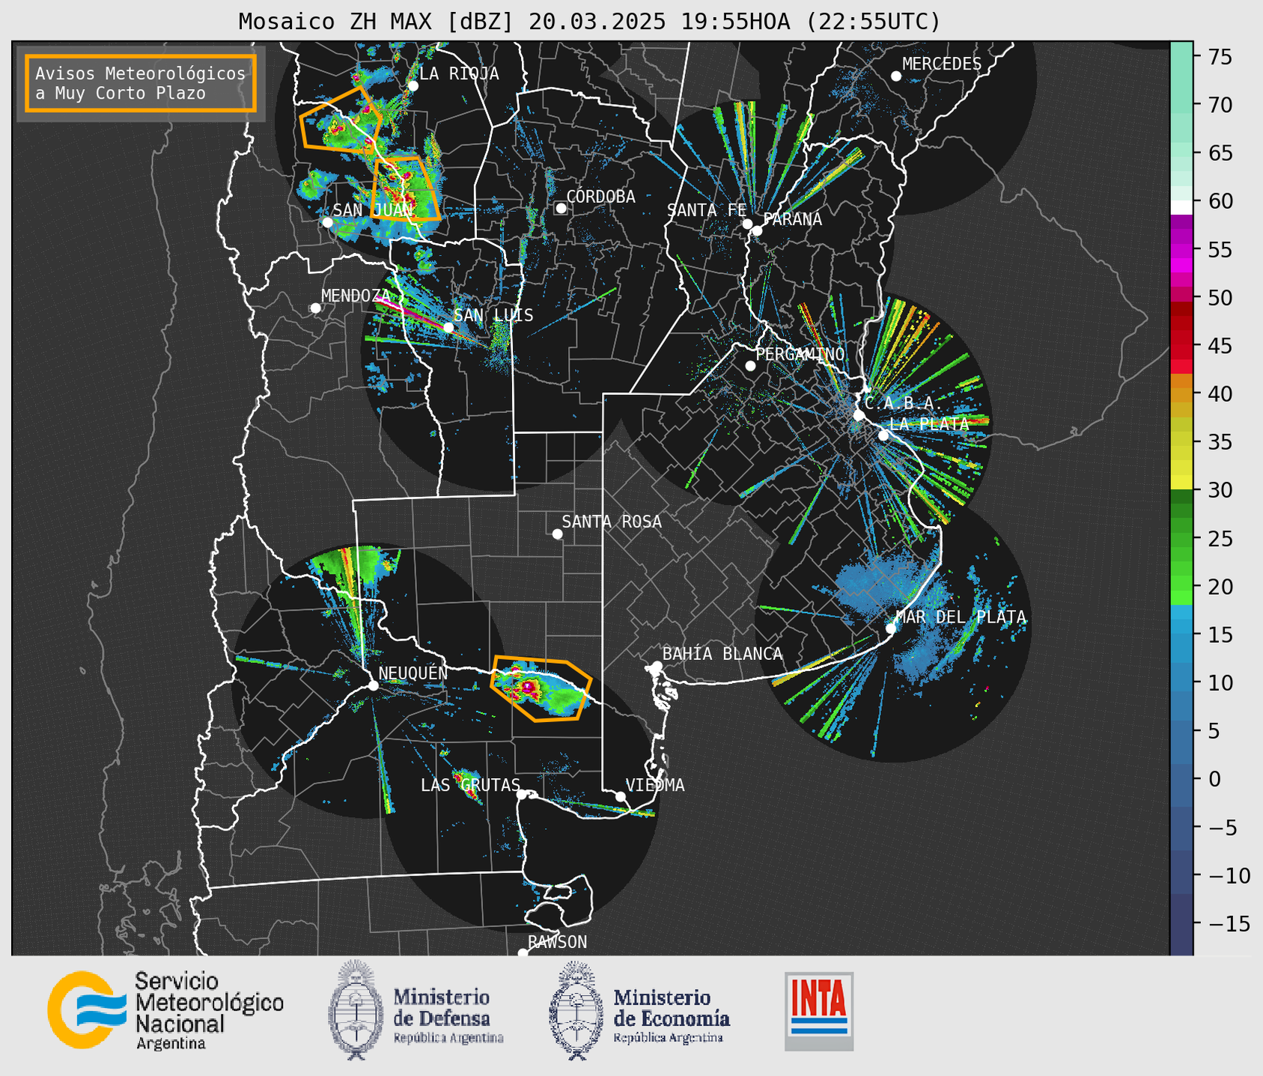The image size is (1263, 1076).
Task: Click the white 60 dBZ color scale band
Action: [1181, 207]
